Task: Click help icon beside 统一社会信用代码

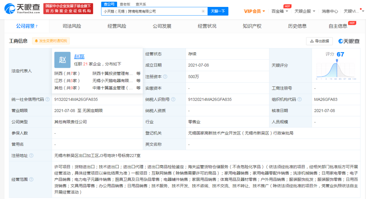Action: point(47,99)
